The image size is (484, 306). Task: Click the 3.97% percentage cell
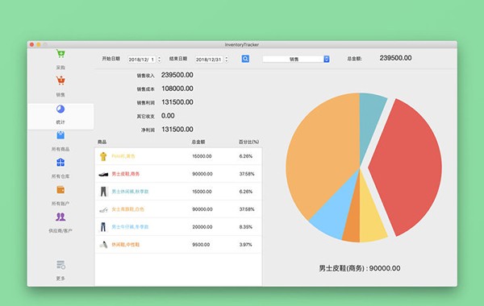pyautogui.click(x=246, y=245)
